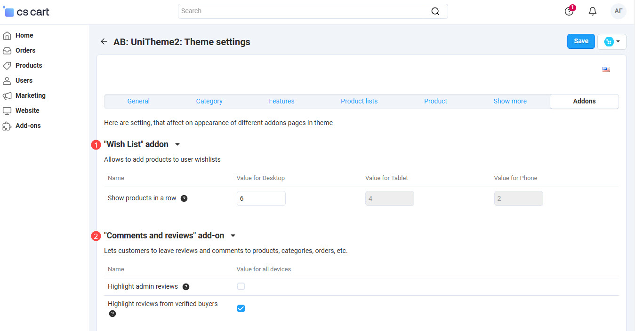
Task: Switch to the Features tab
Action: click(282, 101)
